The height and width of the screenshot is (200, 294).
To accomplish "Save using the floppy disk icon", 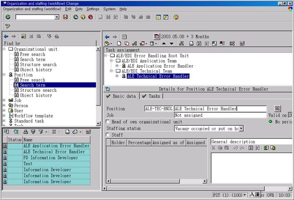I will (x=65, y=17).
